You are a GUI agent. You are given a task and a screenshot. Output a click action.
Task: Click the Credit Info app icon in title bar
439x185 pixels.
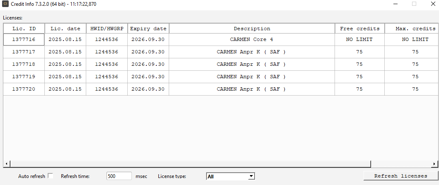click(5, 4)
